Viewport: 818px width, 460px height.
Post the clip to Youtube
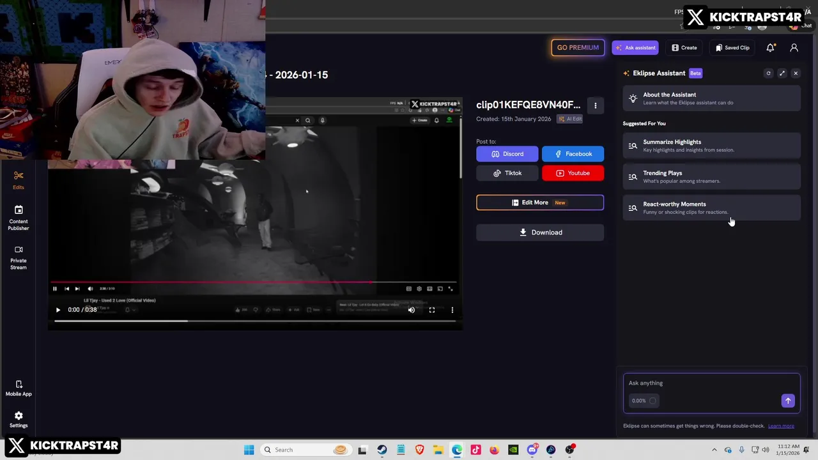[573, 173]
